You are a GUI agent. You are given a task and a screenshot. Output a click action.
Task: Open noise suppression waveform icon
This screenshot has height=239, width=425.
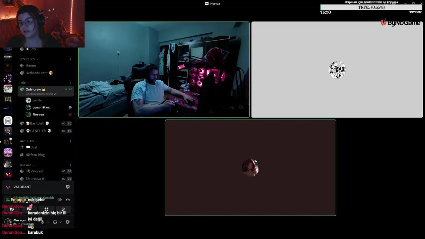(60, 199)
